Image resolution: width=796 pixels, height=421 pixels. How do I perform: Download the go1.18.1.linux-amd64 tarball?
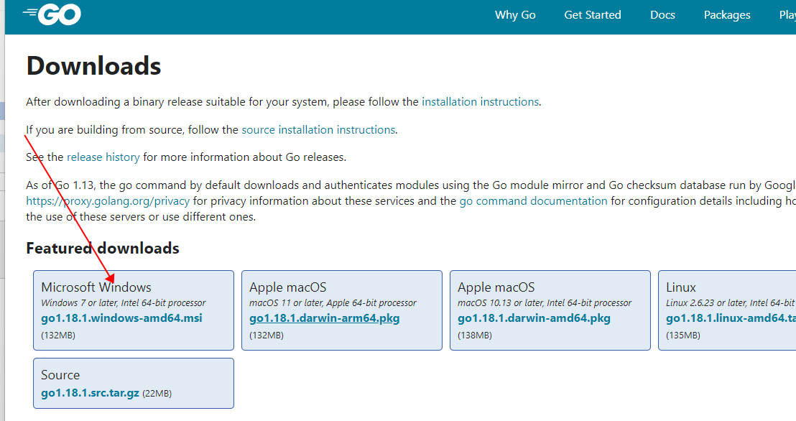[731, 318]
